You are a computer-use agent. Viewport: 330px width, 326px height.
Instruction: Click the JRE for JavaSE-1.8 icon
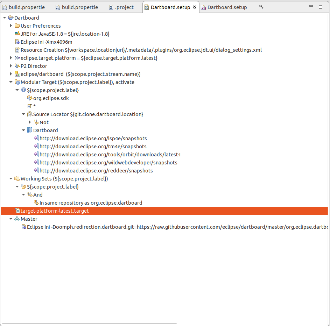click(x=17, y=34)
